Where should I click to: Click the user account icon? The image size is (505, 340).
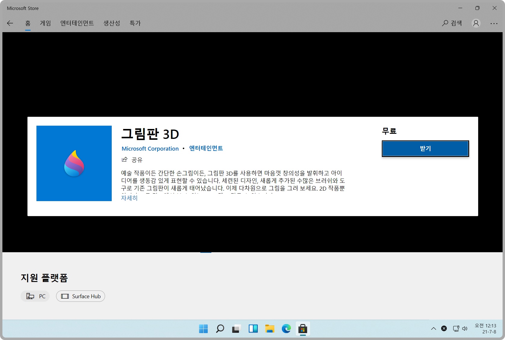click(x=476, y=23)
